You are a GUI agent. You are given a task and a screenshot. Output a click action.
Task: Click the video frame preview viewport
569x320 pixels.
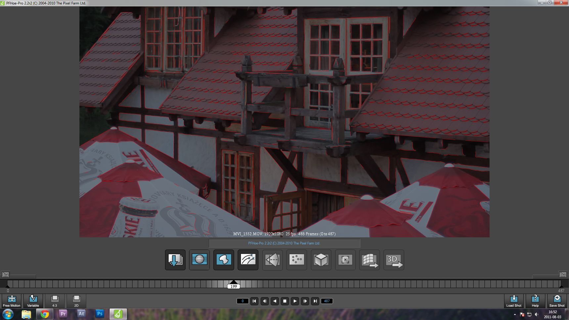[x=284, y=122]
